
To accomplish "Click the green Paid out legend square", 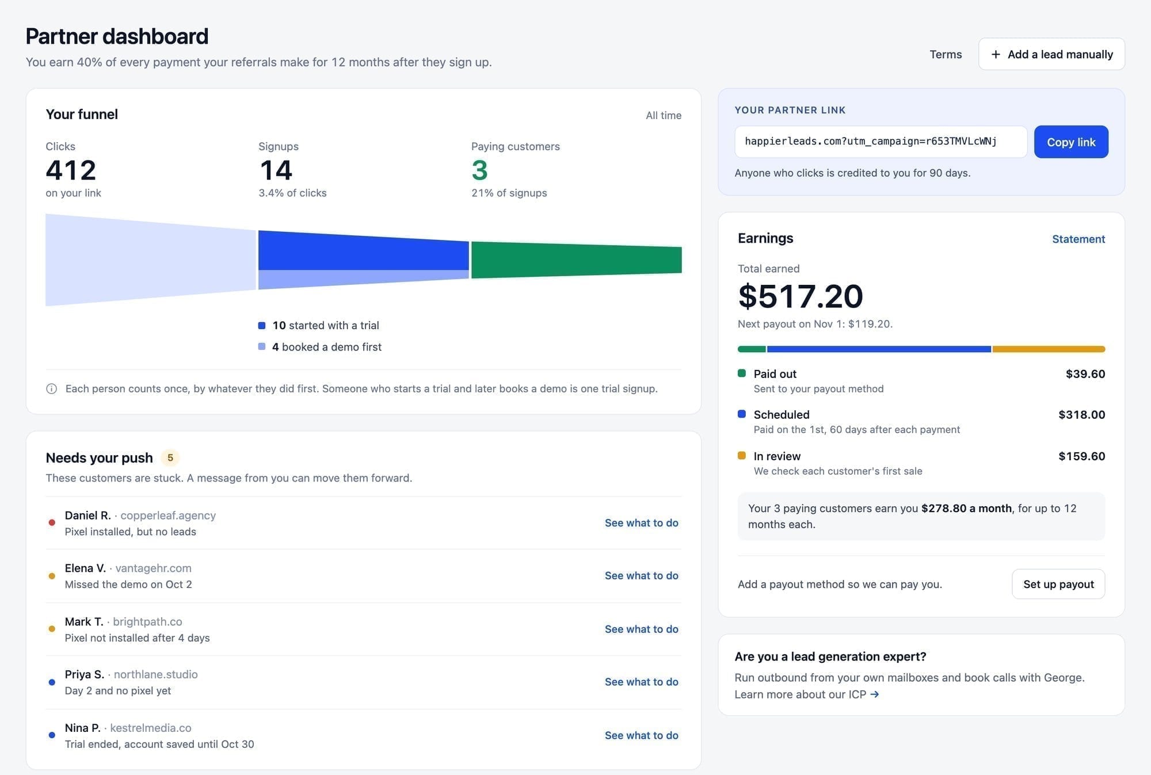I will click(742, 373).
